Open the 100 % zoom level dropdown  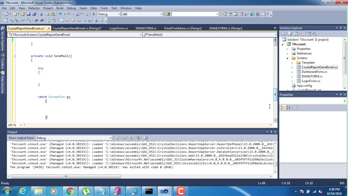click(x=20, y=125)
